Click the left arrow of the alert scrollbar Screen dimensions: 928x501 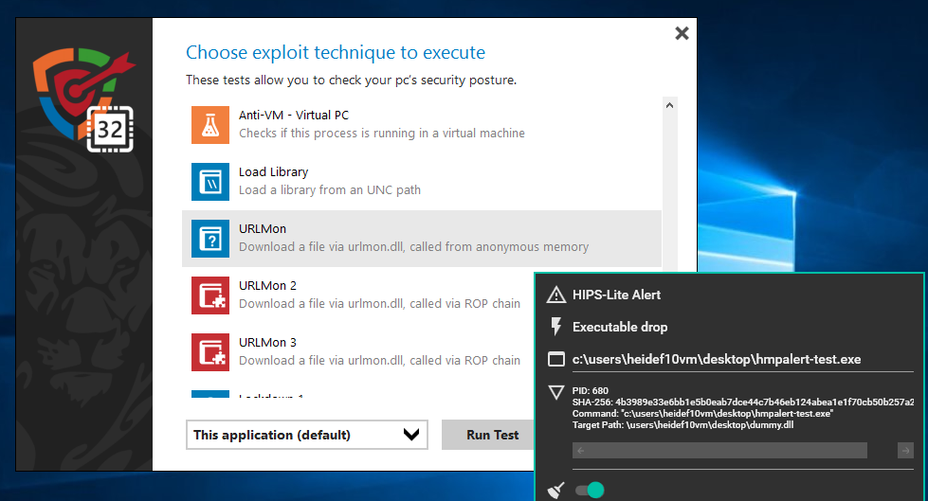[581, 451]
